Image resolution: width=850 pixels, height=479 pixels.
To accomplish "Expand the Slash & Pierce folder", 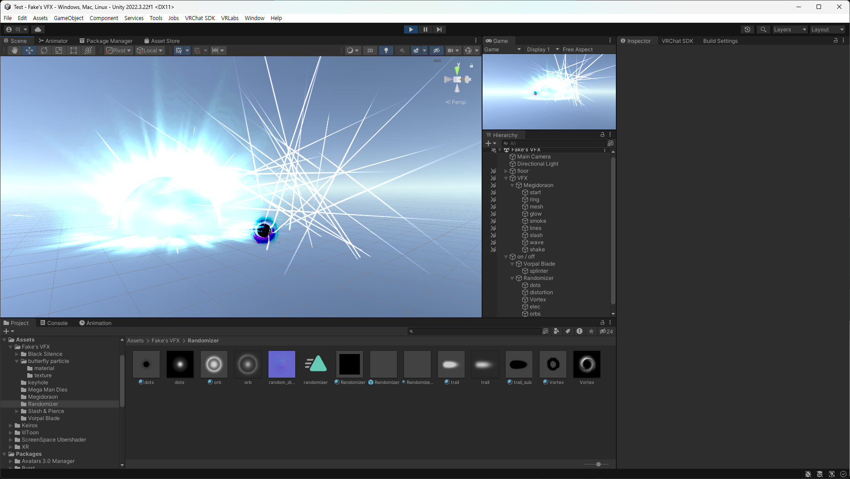I will tap(17, 411).
